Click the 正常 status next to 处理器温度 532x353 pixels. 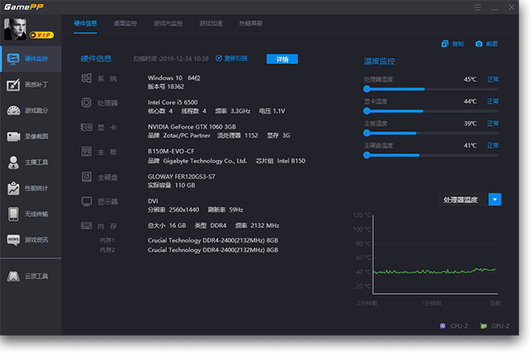pos(493,79)
